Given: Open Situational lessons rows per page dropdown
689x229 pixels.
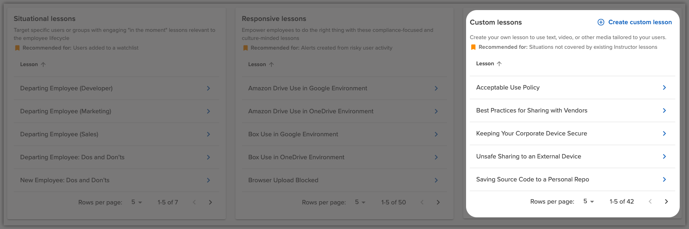Looking at the screenshot, I should pyautogui.click(x=137, y=202).
